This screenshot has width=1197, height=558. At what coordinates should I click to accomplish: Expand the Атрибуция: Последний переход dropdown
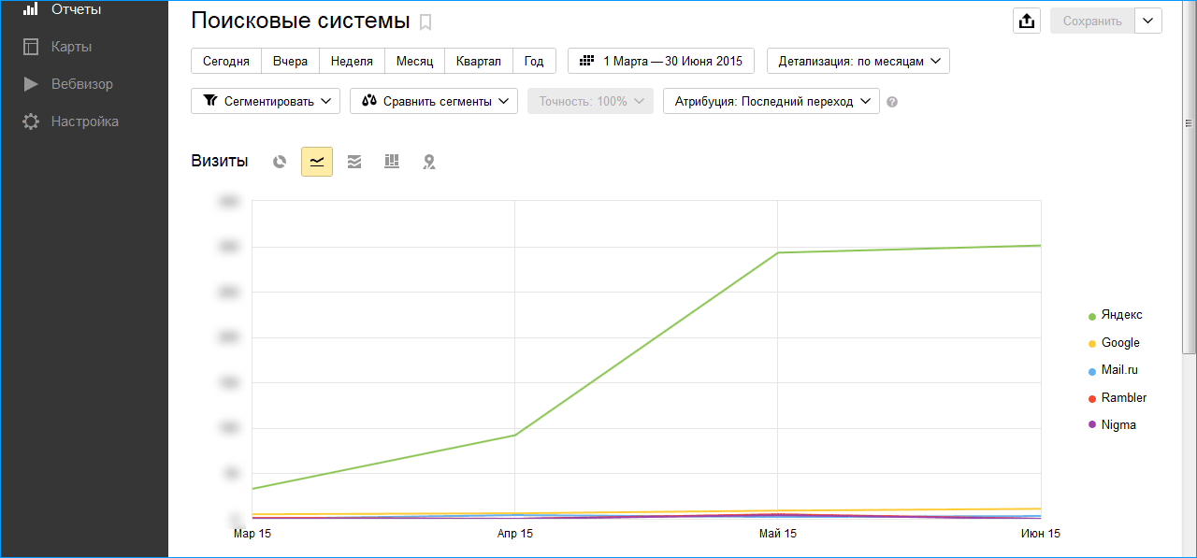tap(772, 101)
